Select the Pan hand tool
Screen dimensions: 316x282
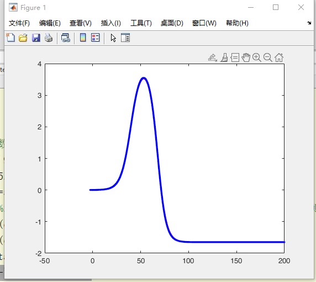coord(246,58)
